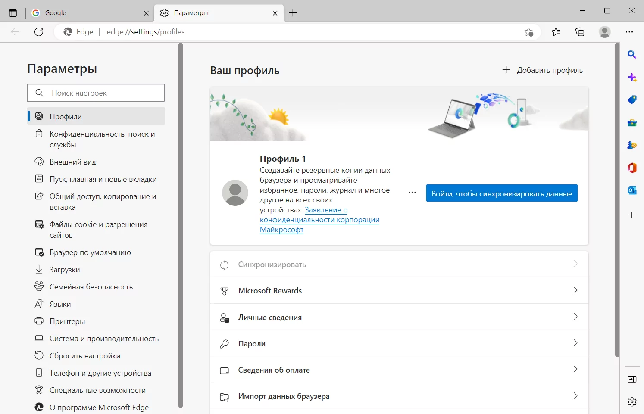644x414 pixels.
Task: Open the Games sidebar icon
Action: [x=632, y=145]
